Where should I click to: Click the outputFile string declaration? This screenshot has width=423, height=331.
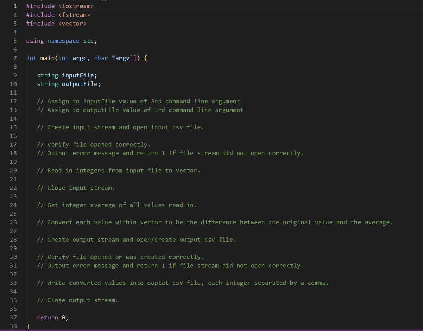click(x=68, y=84)
